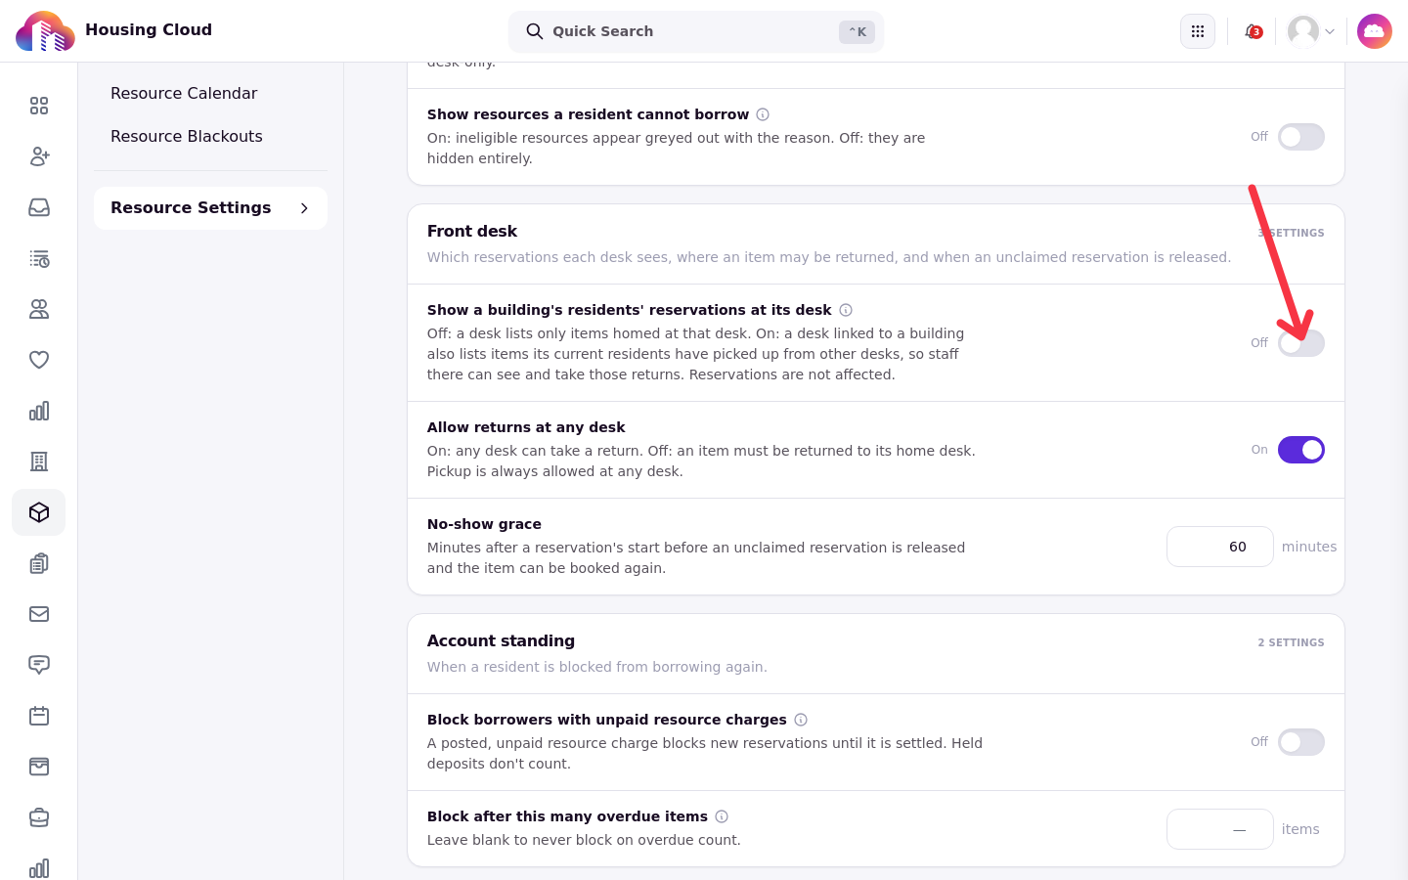Open the dashboard grid icon in sidebar
Screen dimensions: 1408x880
39,106
